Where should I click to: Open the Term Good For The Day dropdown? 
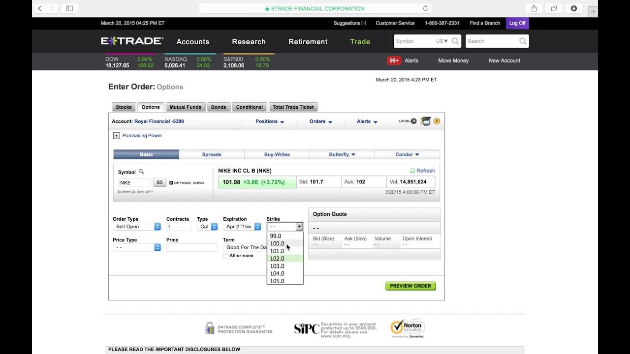coord(245,247)
